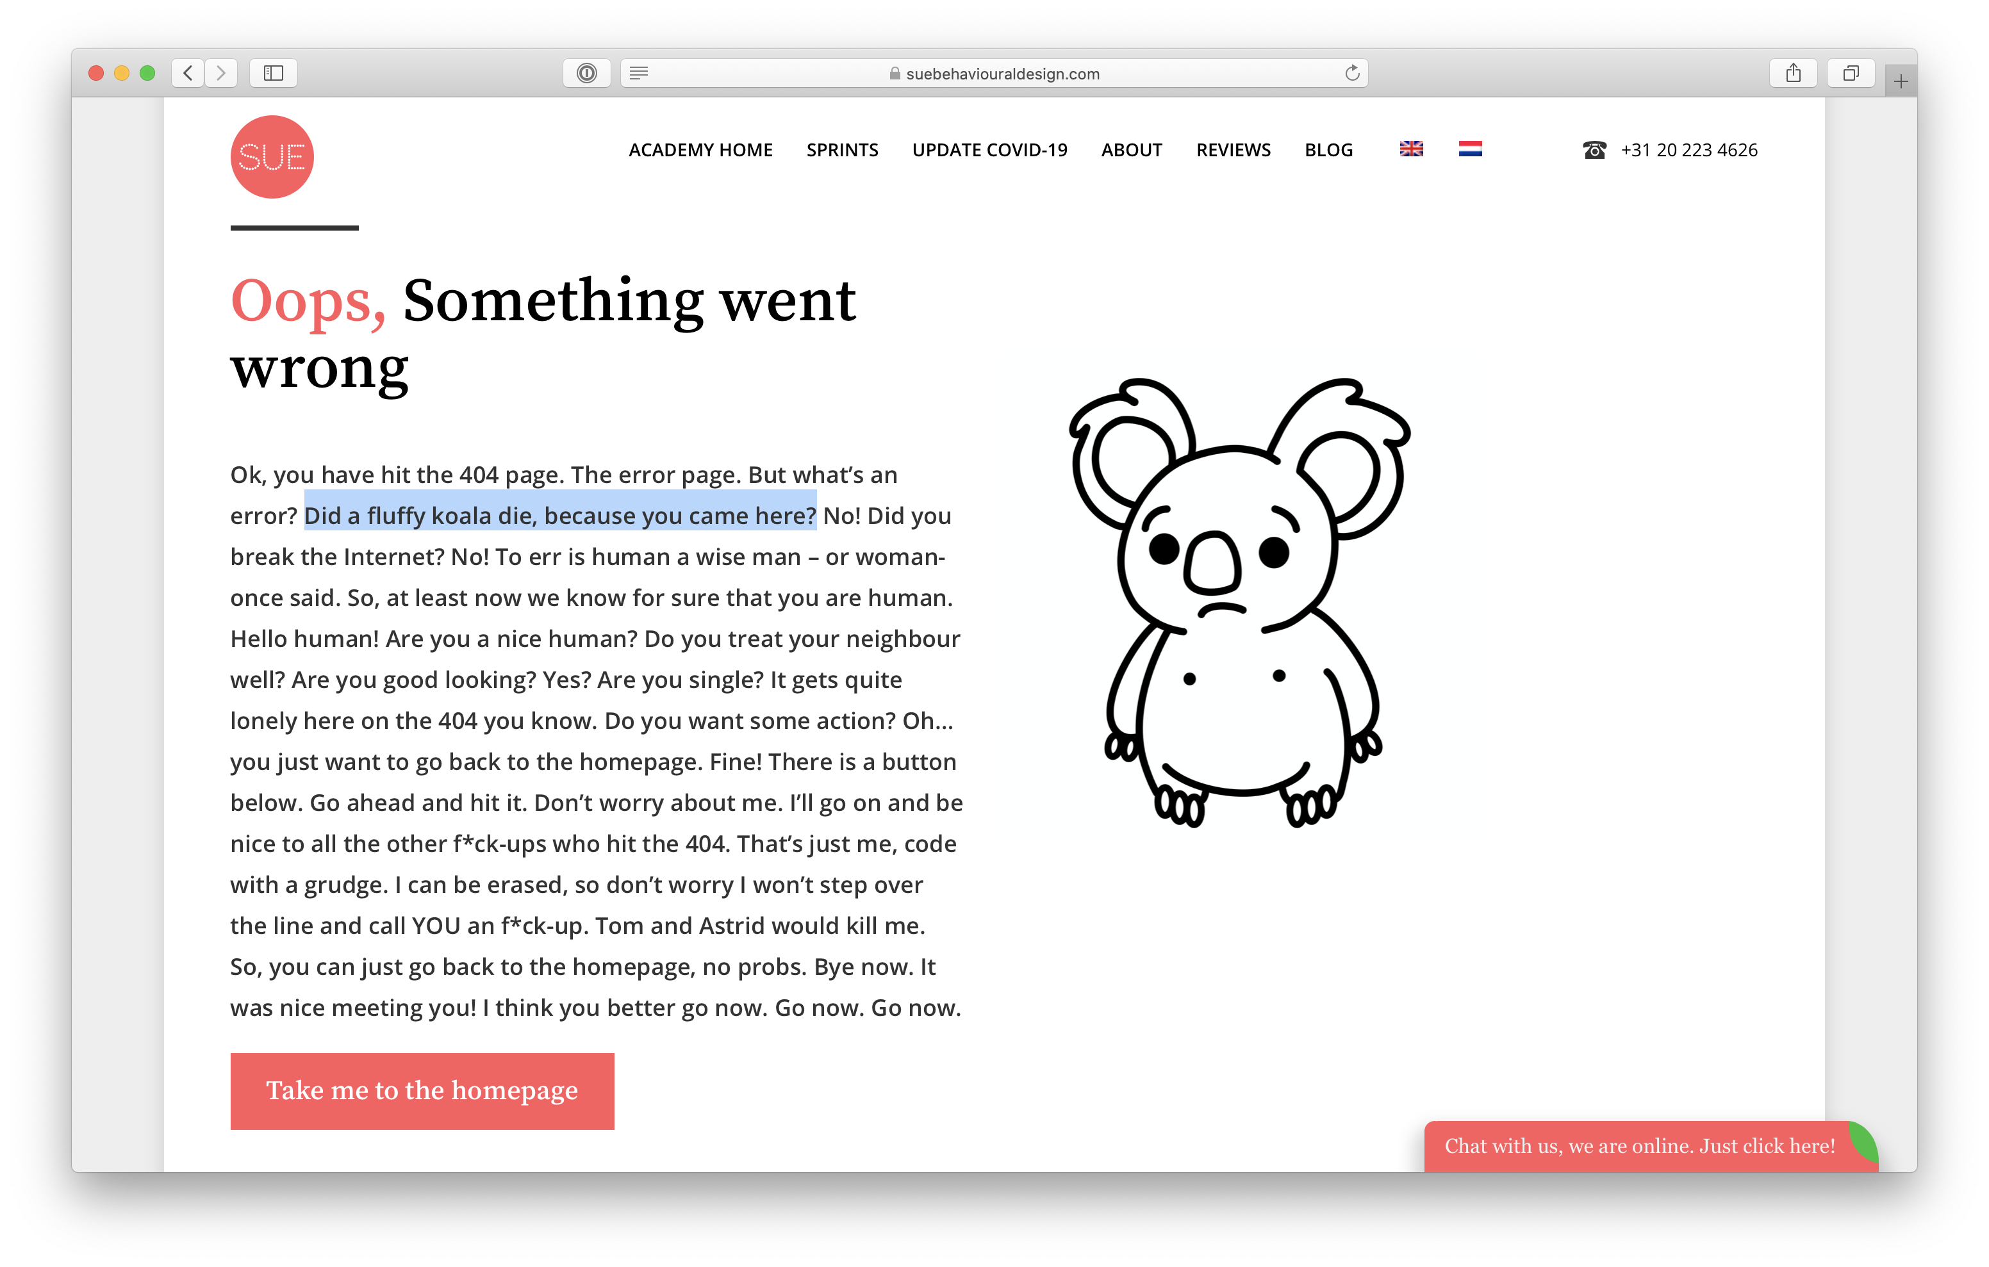Open the SPRINTS menu item
Viewport: 1989px width, 1267px height.
click(842, 149)
